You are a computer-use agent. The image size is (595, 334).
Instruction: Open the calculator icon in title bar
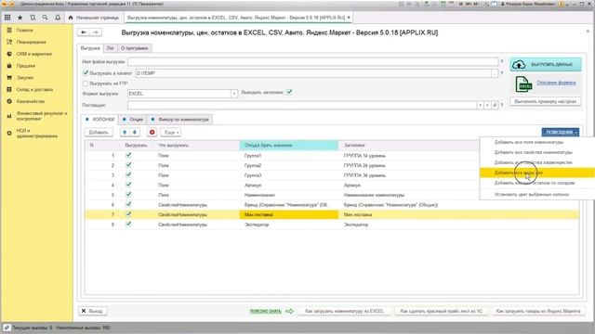coord(443,4)
